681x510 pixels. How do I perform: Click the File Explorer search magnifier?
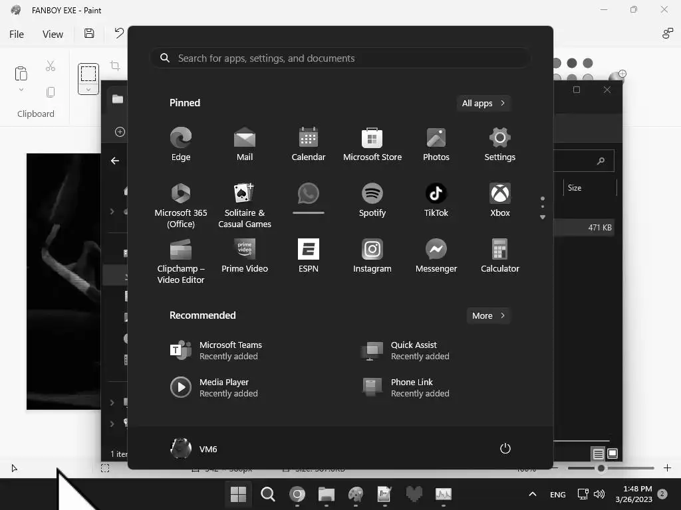pyautogui.click(x=601, y=161)
